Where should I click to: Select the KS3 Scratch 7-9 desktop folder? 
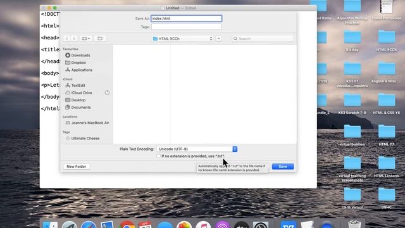(x=352, y=104)
